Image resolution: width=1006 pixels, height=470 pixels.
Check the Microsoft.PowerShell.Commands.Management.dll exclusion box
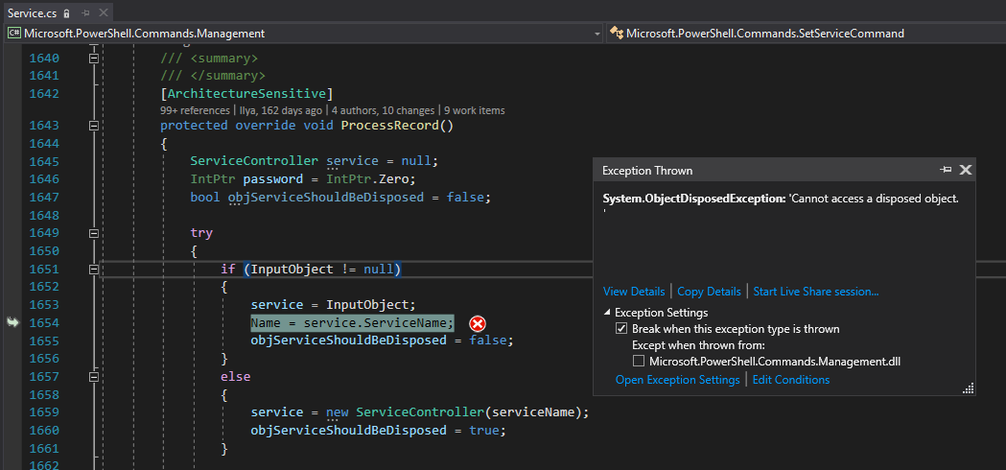coord(639,362)
